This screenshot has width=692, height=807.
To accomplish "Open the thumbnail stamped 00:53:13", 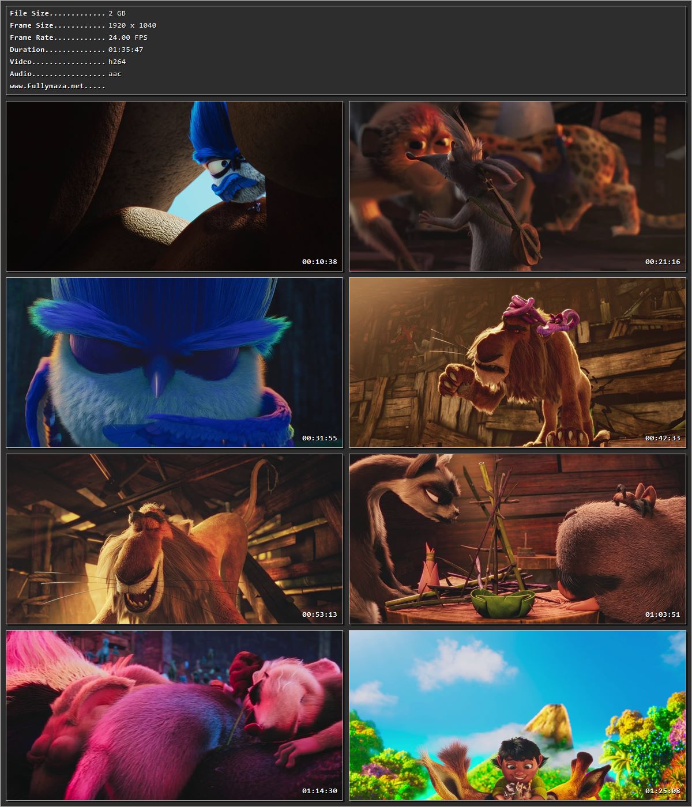I will tap(174, 539).
